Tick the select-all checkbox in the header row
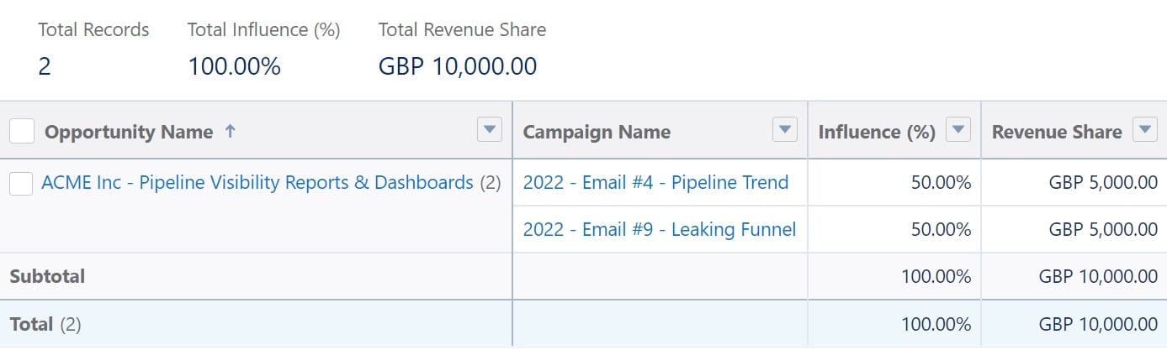The width and height of the screenshot is (1167, 350). 22,131
